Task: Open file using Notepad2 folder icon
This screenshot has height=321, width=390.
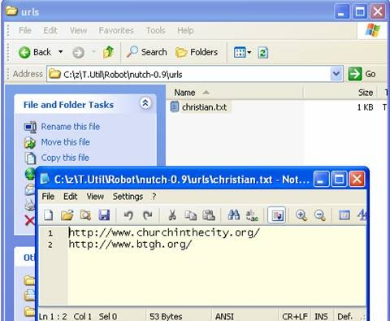Action: click(67, 215)
